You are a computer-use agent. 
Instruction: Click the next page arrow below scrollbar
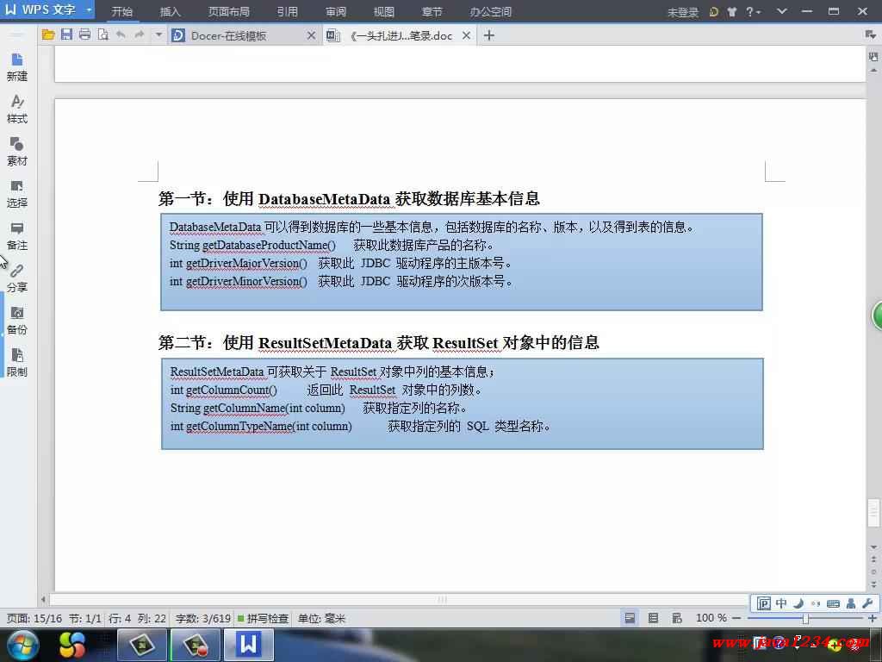[x=873, y=584]
